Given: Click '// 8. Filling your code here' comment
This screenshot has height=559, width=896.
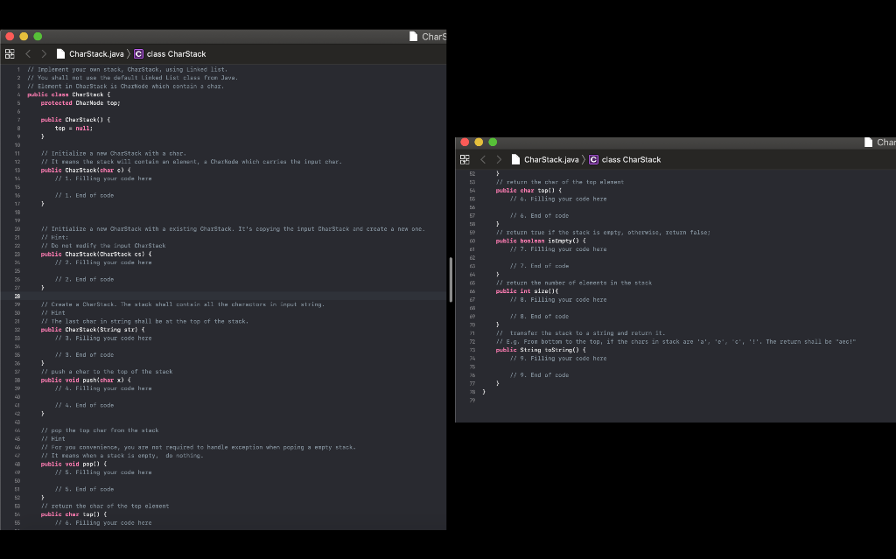Looking at the screenshot, I should (x=558, y=299).
